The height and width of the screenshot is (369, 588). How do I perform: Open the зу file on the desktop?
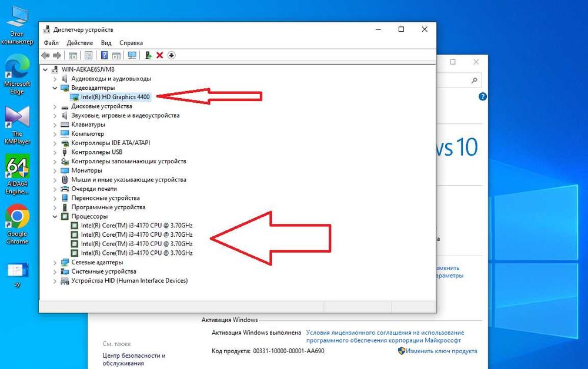point(17,275)
